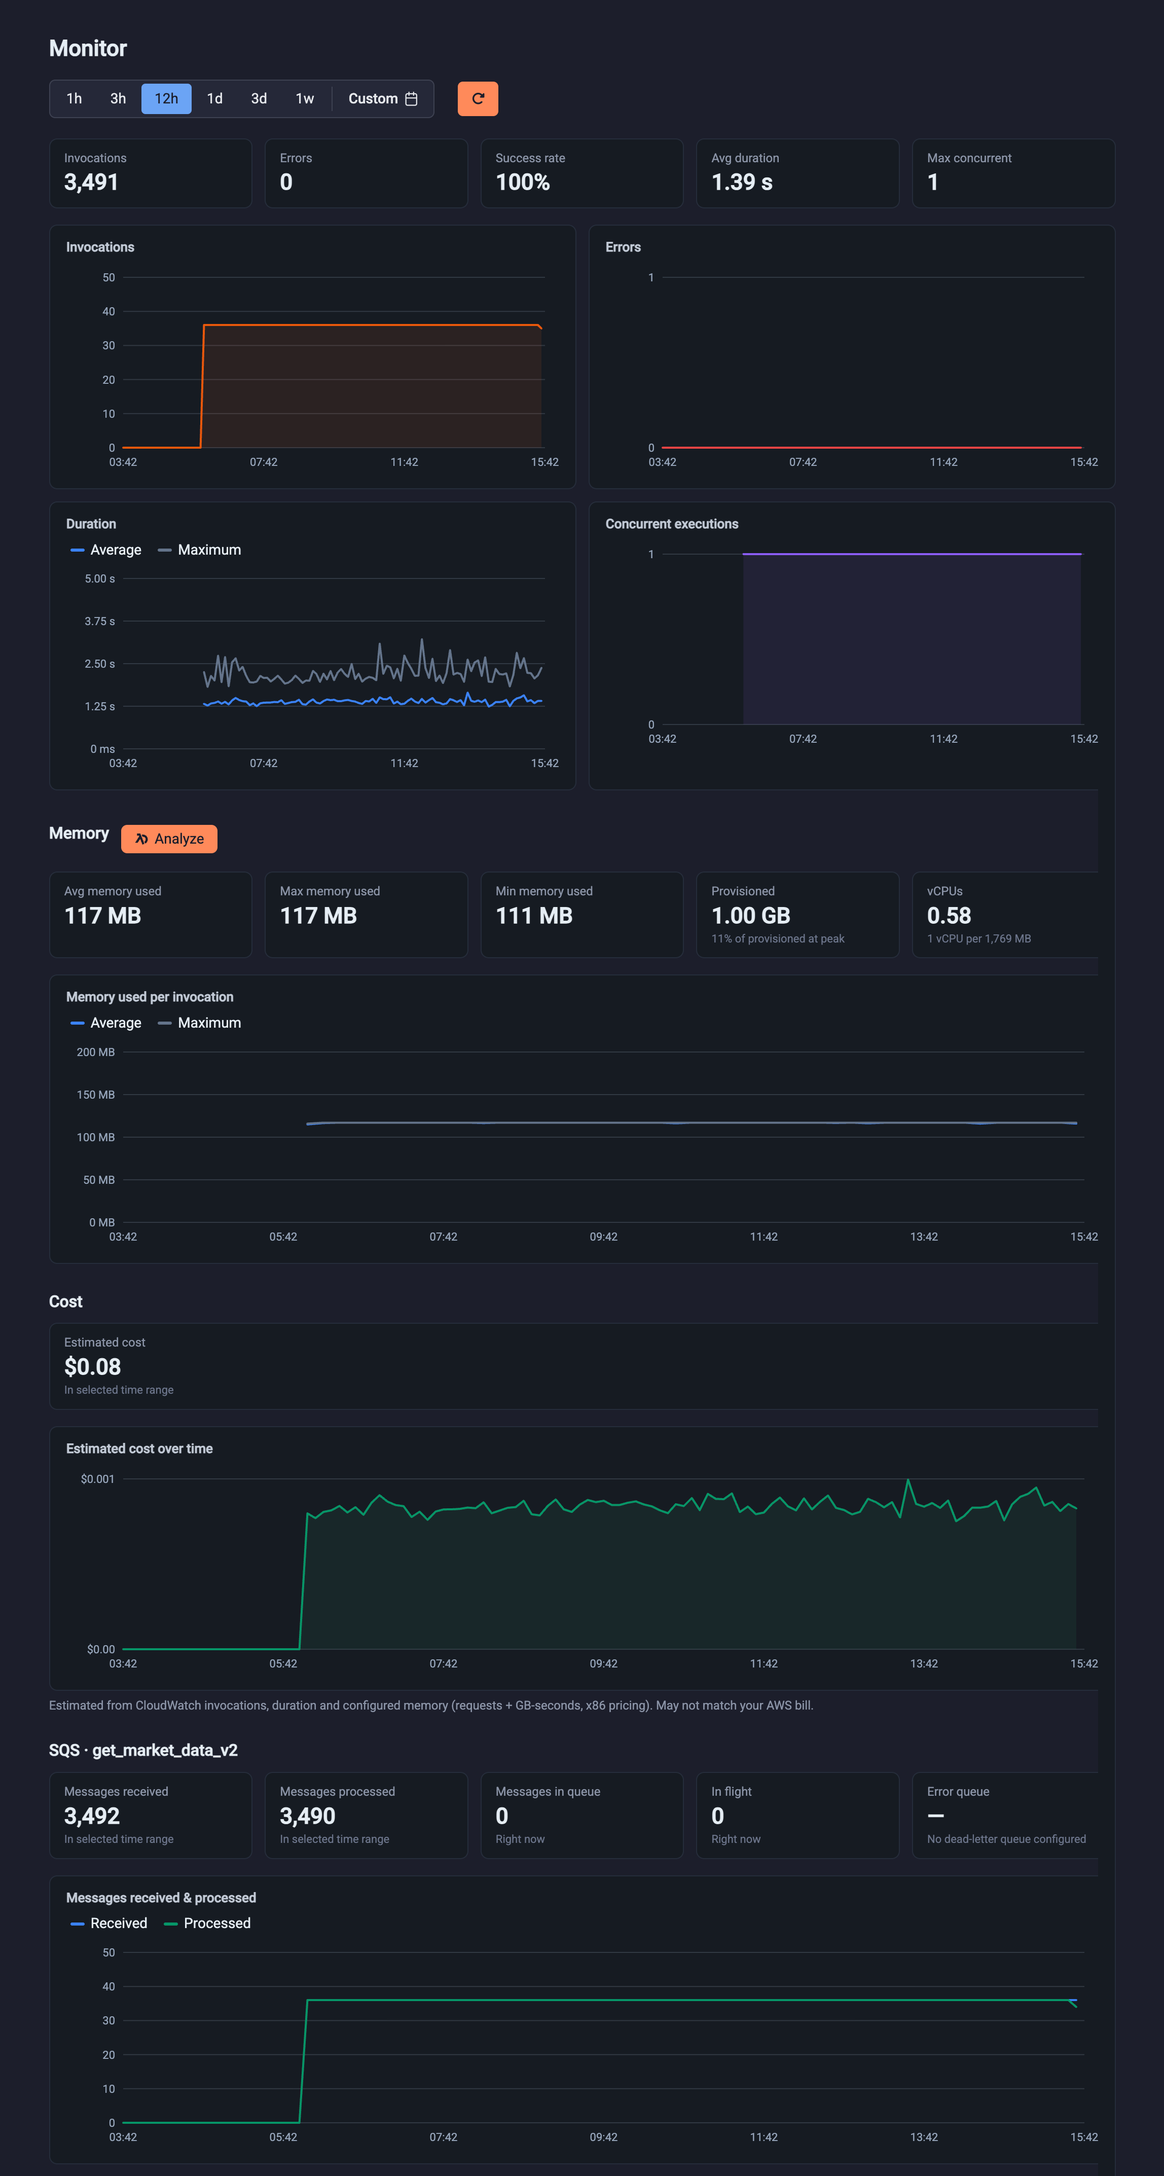Choose the 1w time range

click(305, 99)
